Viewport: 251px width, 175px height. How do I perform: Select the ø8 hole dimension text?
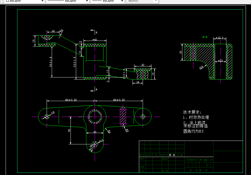pos(53,113)
